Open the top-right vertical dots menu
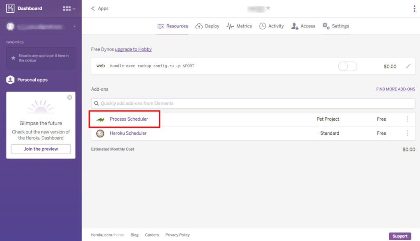This screenshot has height=241, width=420. tap(414, 9)
